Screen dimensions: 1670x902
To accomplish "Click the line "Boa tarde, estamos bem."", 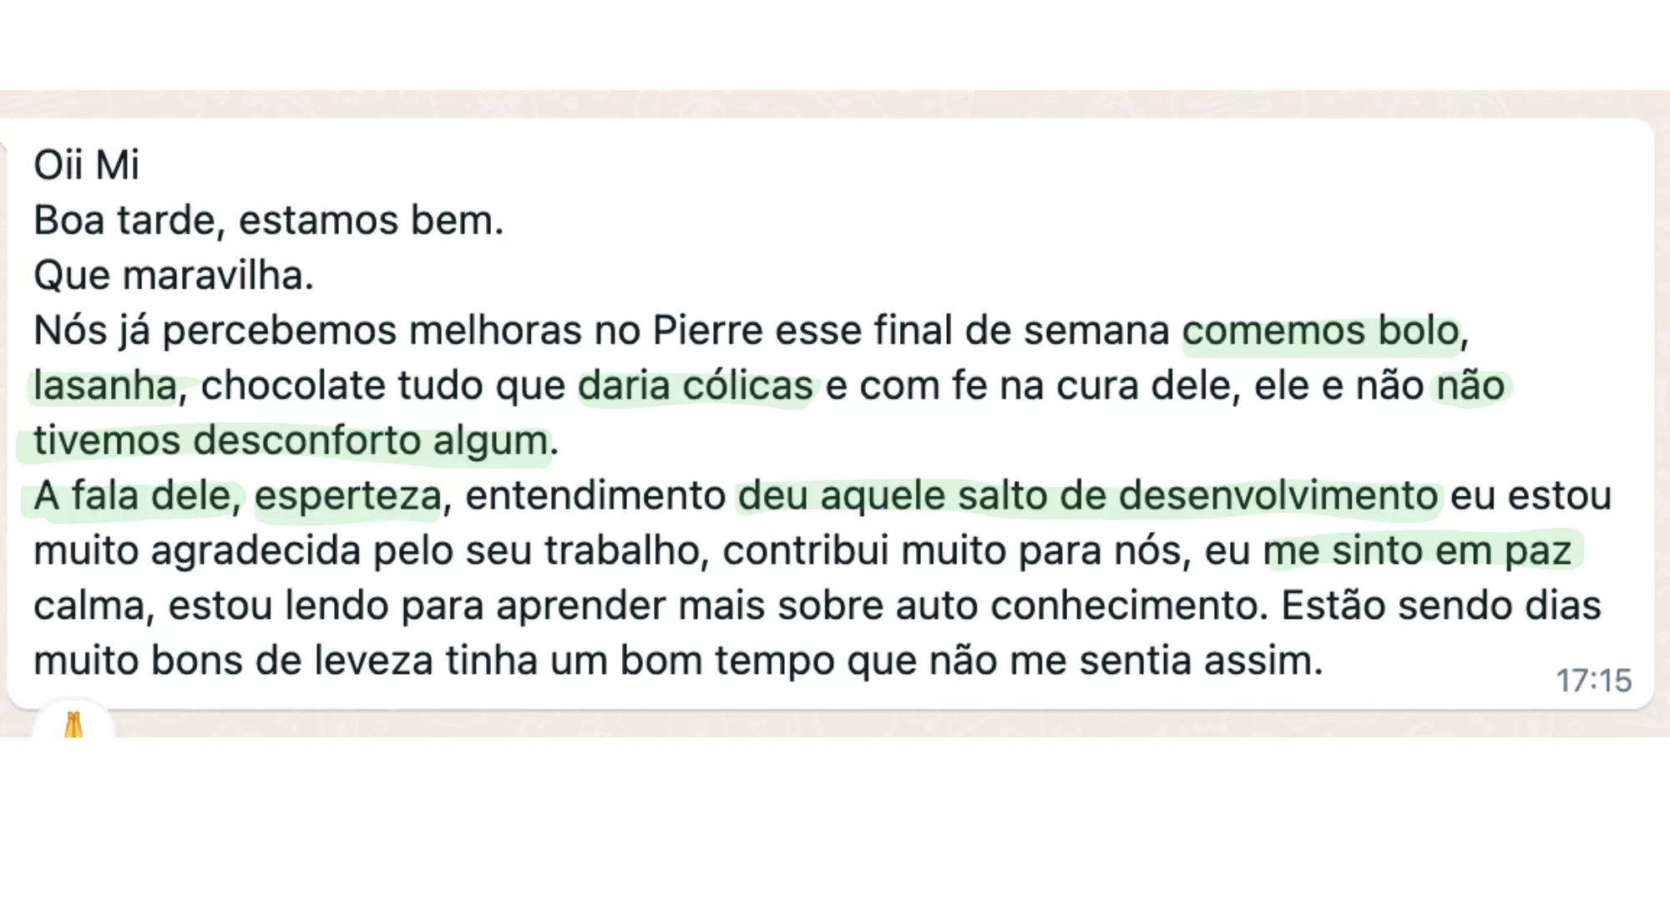I will pos(268,221).
